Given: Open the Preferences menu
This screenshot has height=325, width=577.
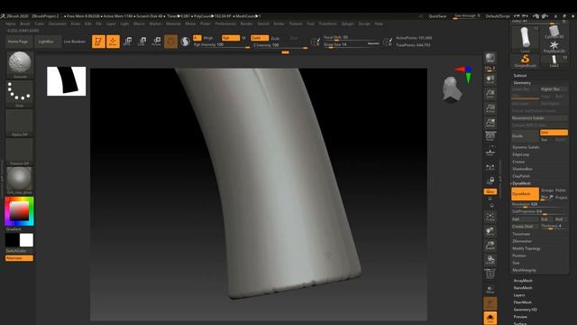Looking at the screenshot, I should (x=225, y=23).
